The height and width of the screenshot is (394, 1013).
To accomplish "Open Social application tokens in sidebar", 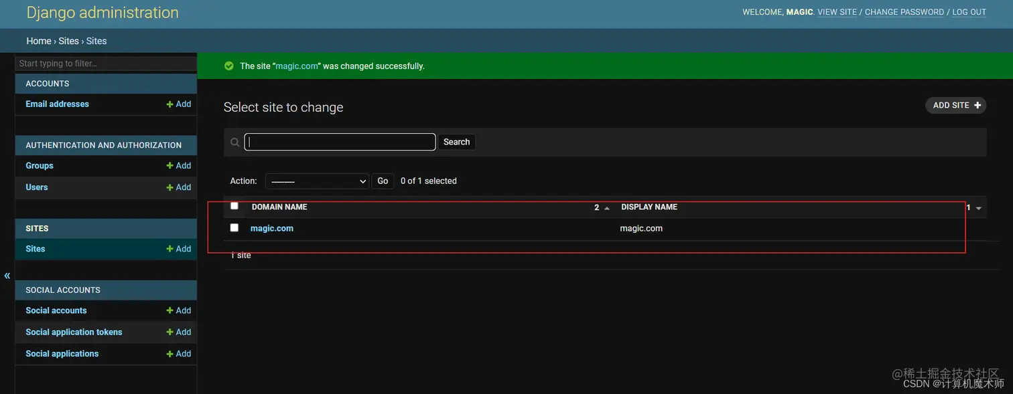I will [74, 332].
